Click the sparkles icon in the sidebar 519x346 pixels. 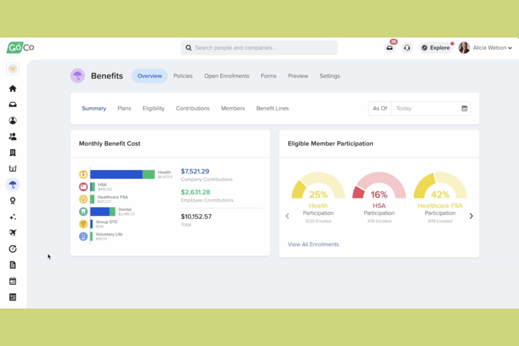(x=13, y=217)
